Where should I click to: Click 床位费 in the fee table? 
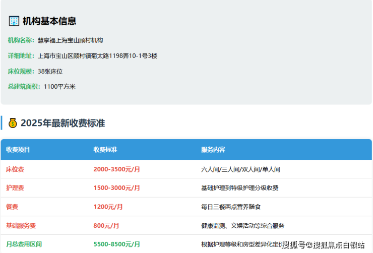click(x=15, y=169)
